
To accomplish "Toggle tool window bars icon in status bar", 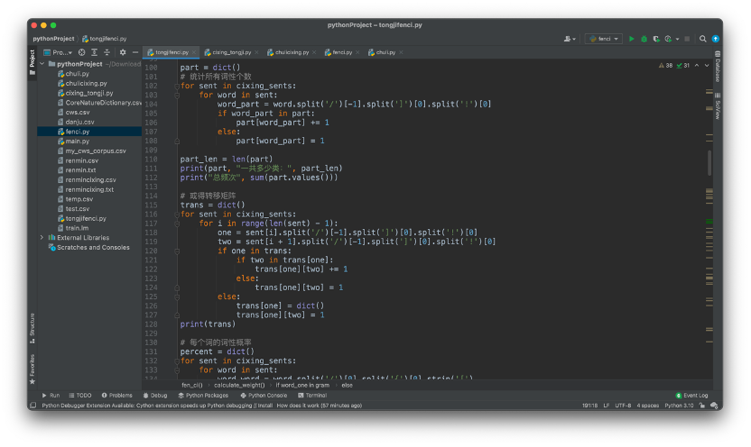I will [32, 406].
